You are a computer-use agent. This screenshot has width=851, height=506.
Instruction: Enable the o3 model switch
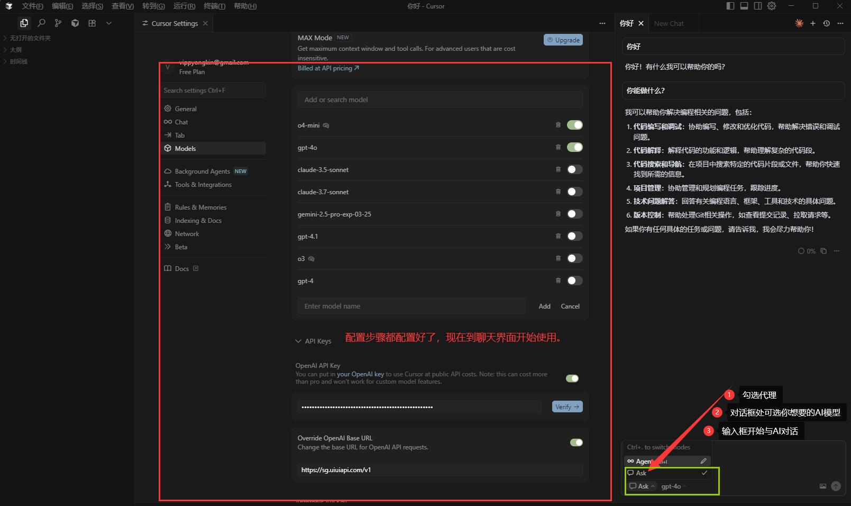pos(574,258)
